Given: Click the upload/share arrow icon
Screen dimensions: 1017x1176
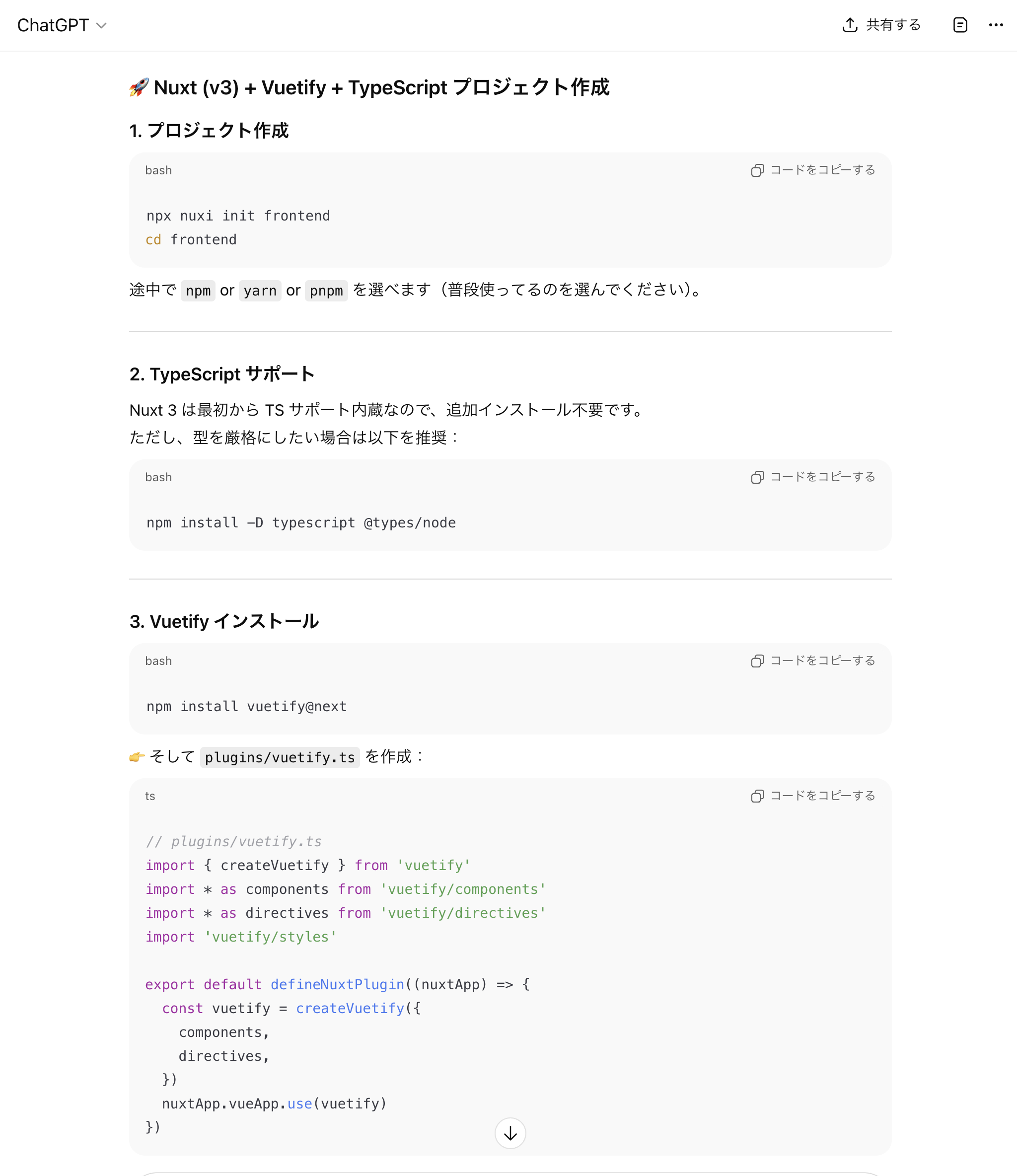Looking at the screenshot, I should (x=850, y=24).
